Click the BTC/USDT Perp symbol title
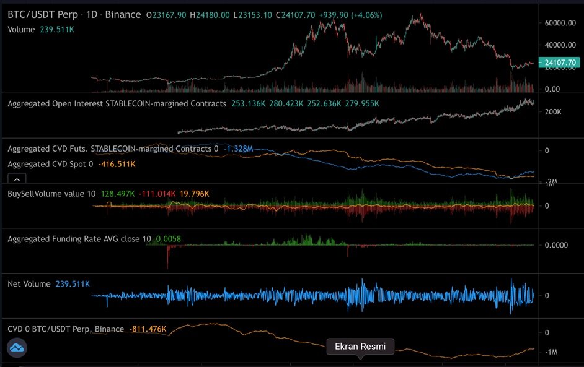This screenshot has width=584, height=367. 43,14
